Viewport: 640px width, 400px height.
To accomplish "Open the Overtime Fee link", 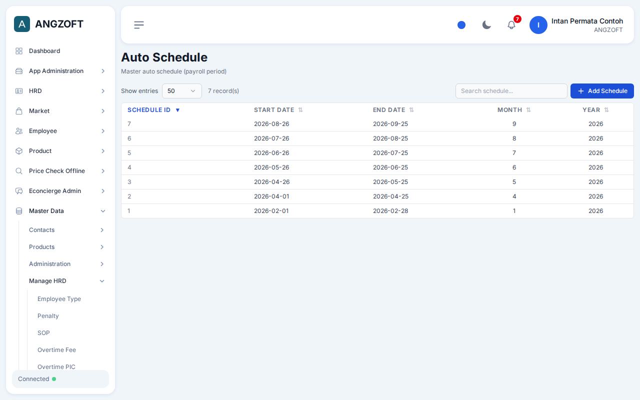I will [x=56, y=350].
